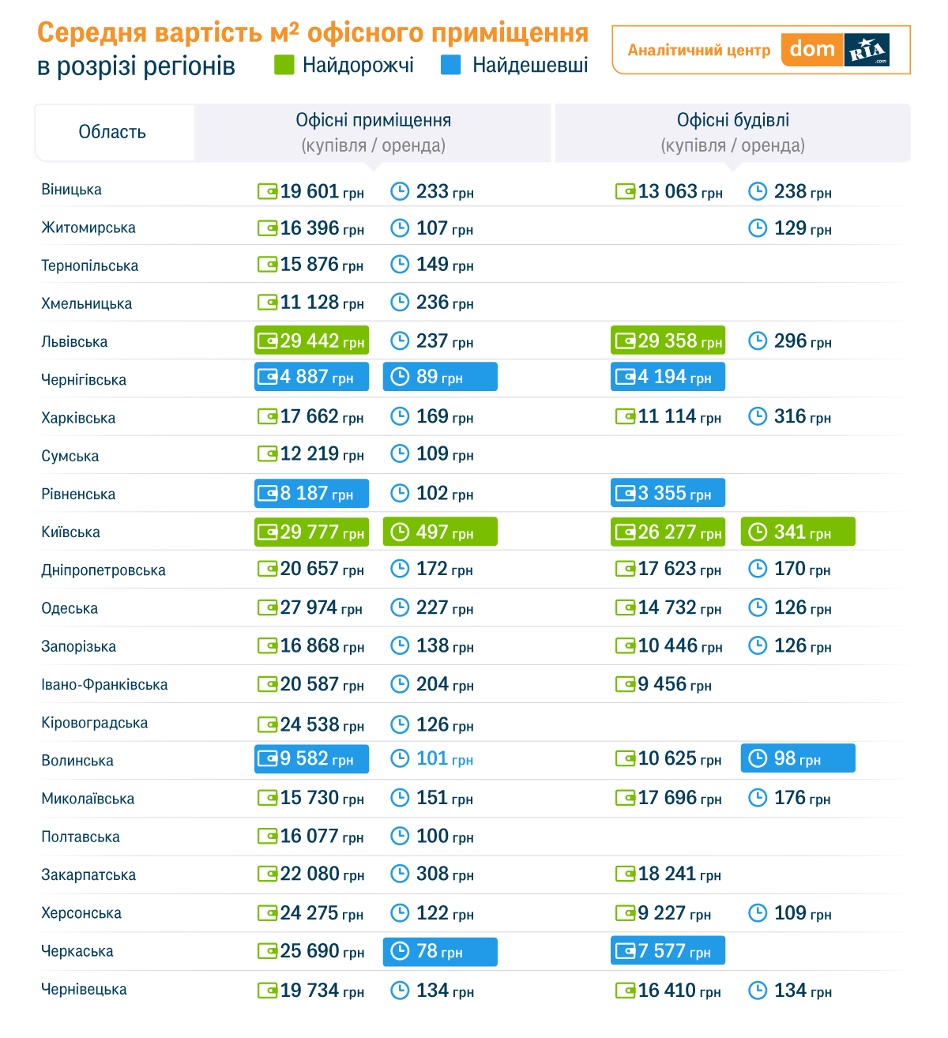Click wallet icon in Львівська 29 442 badge
This screenshot has height=1038, width=948.
[267, 341]
